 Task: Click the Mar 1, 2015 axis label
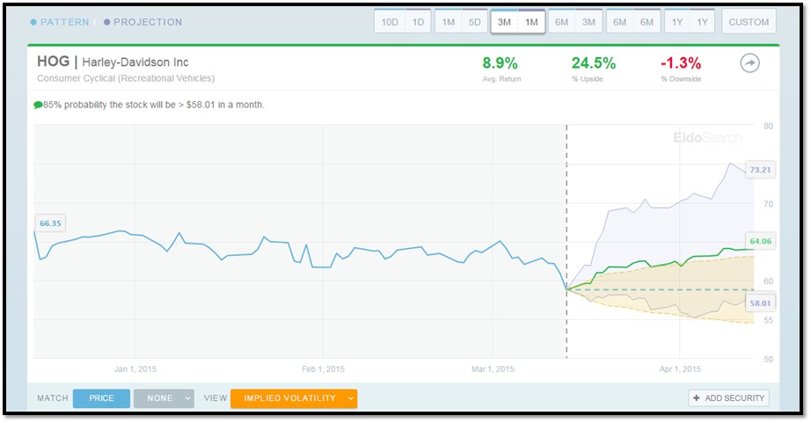(x=493, y=369)
